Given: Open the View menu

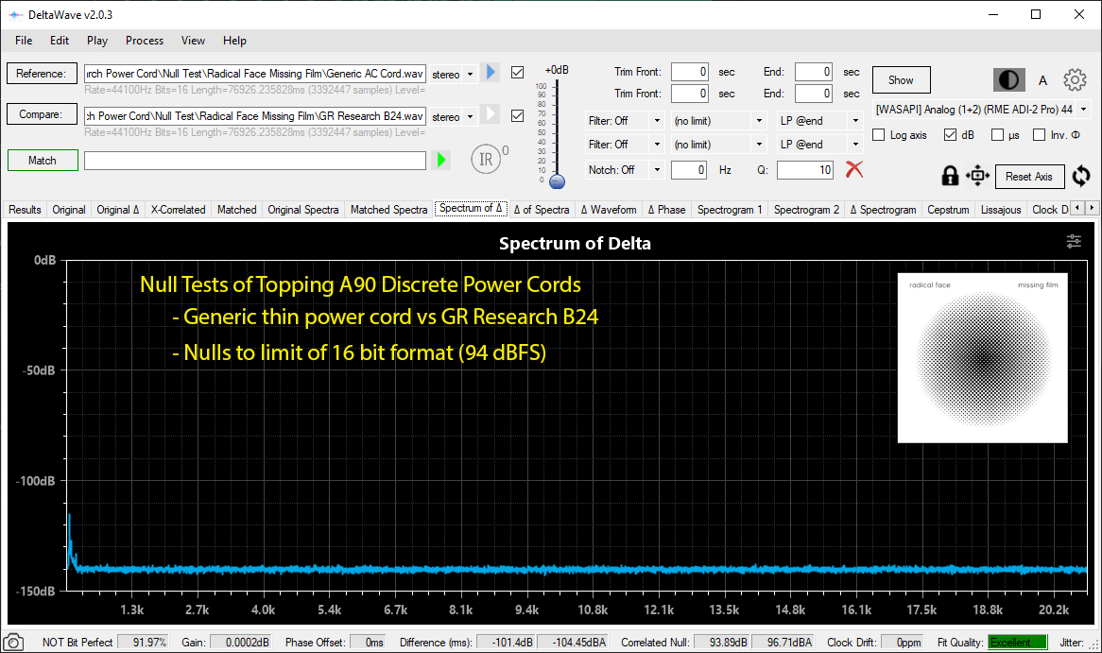Looking at the screenshot, I should pos(193,41).
